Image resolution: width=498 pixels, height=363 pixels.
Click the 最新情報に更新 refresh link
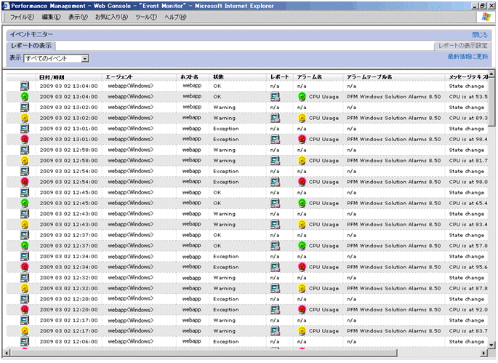467,56
